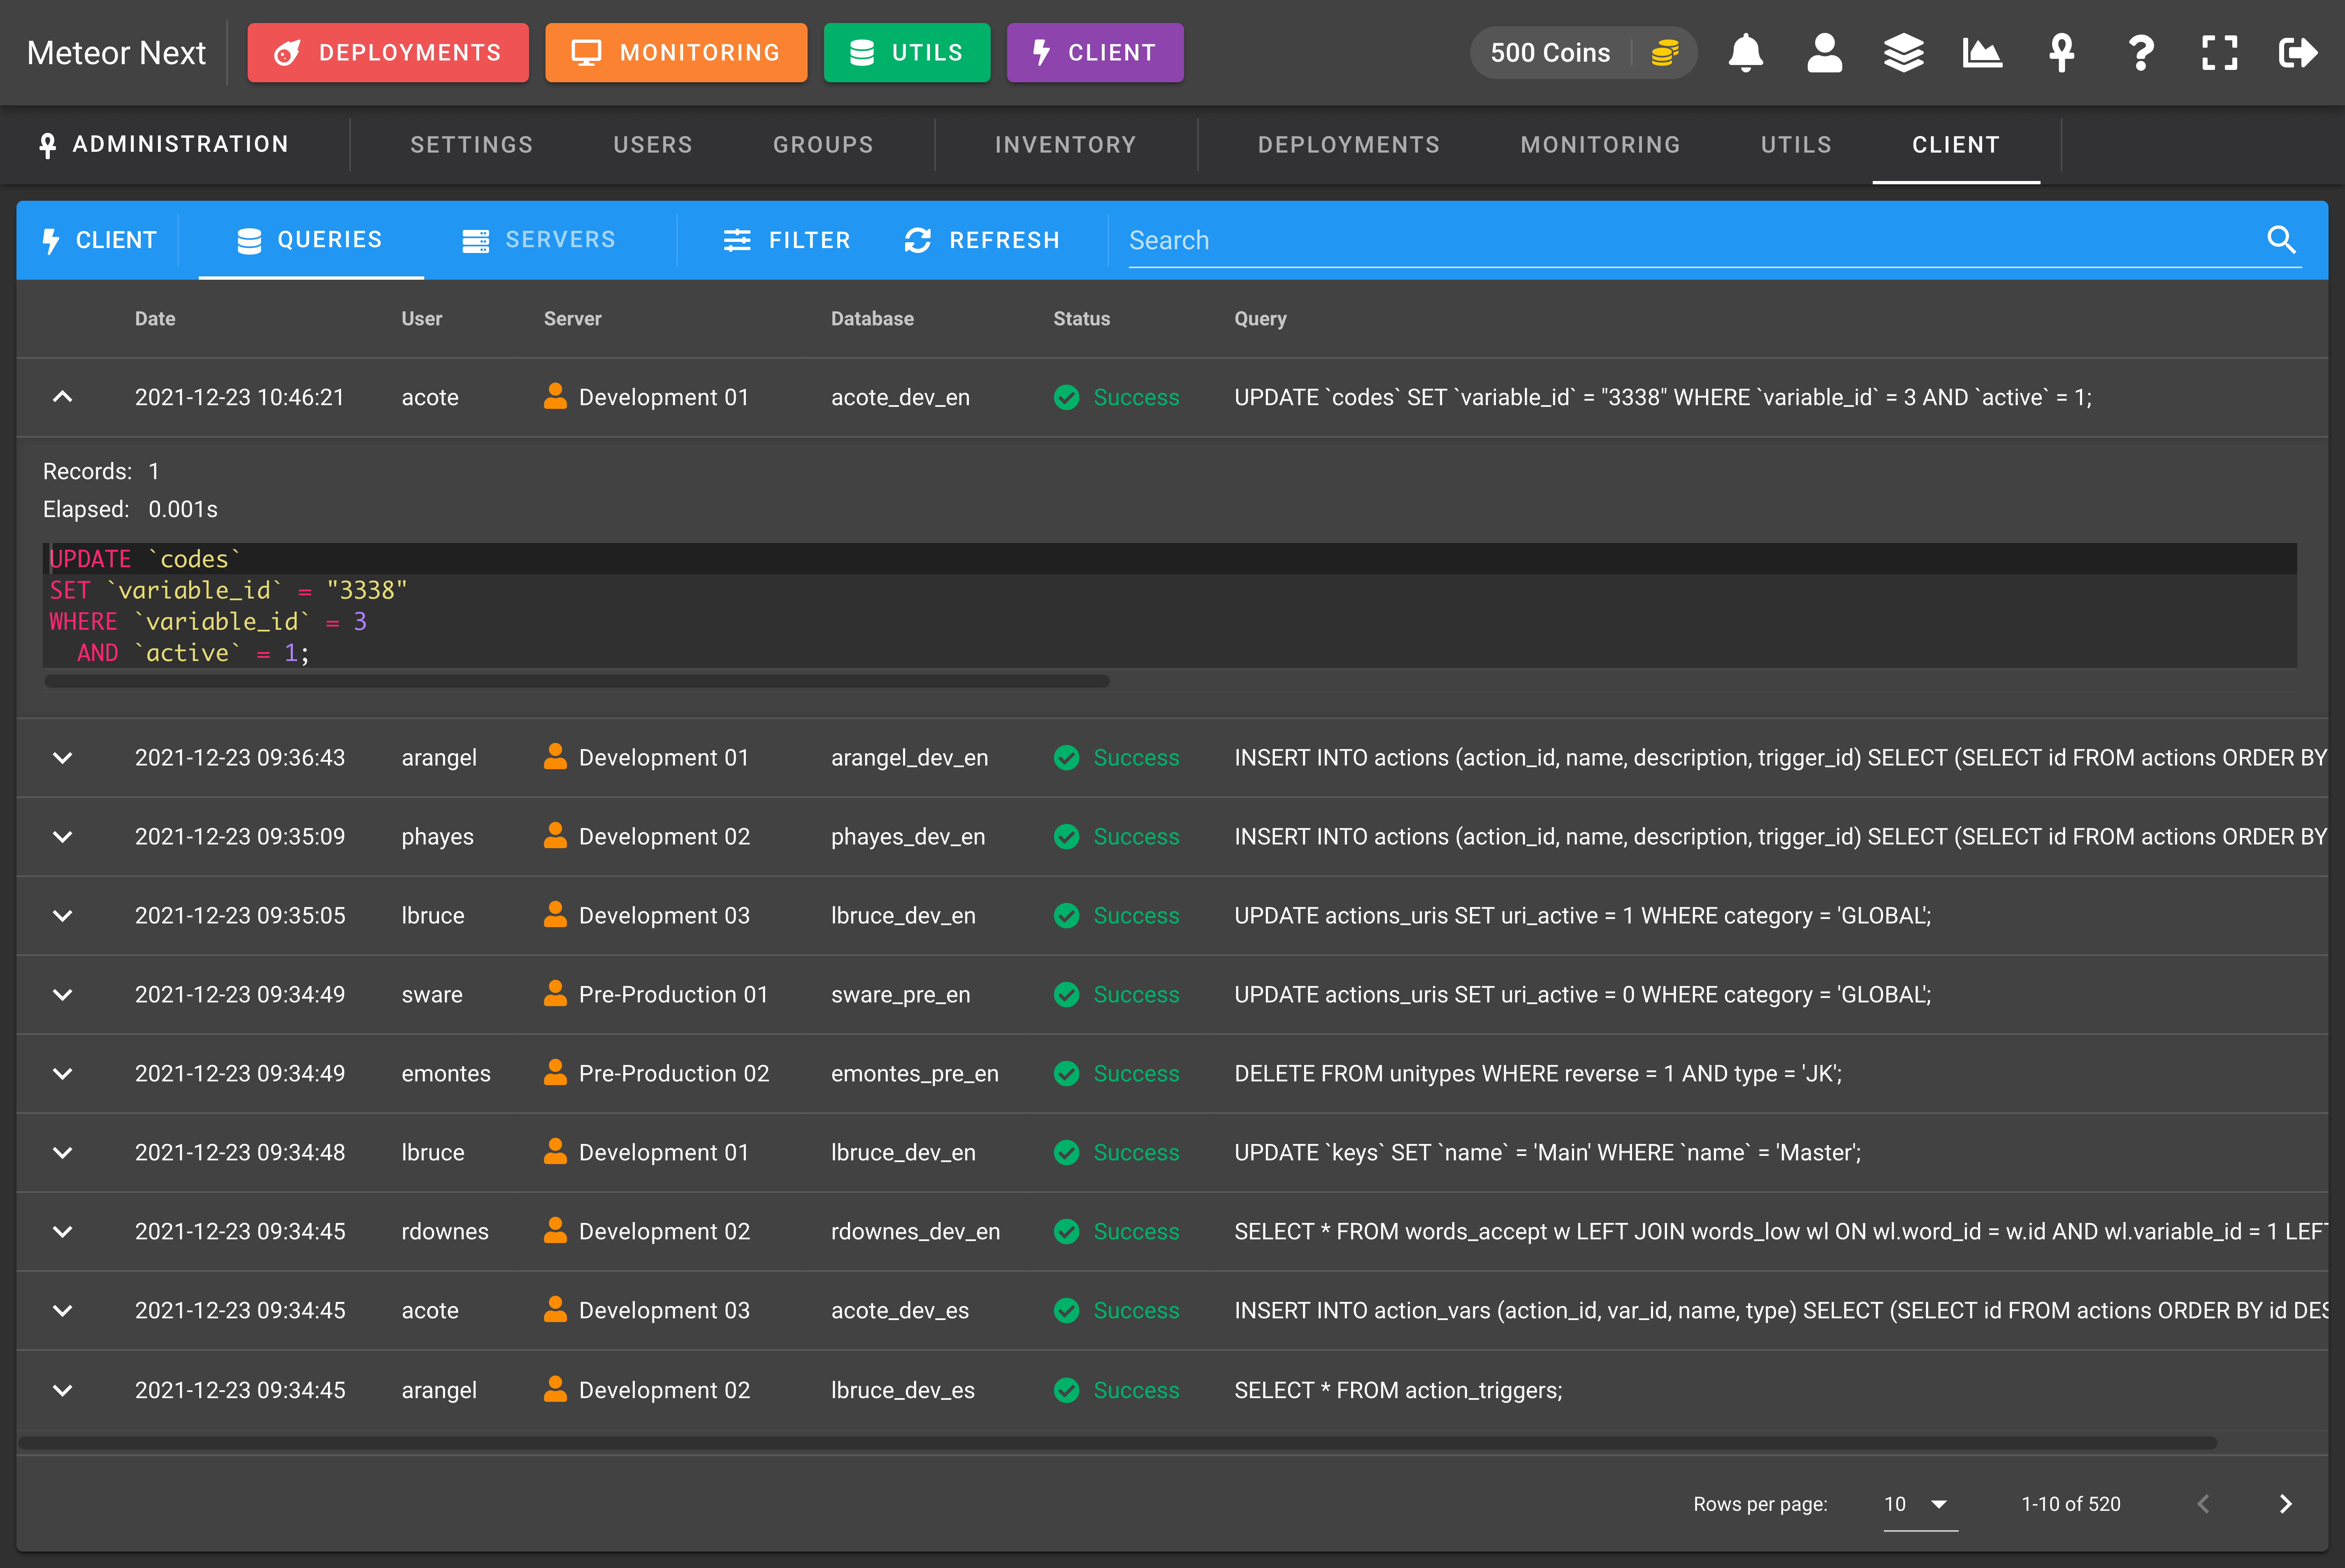Click the orange server icon for Pre-Production 02

(x=555, y=1073)
